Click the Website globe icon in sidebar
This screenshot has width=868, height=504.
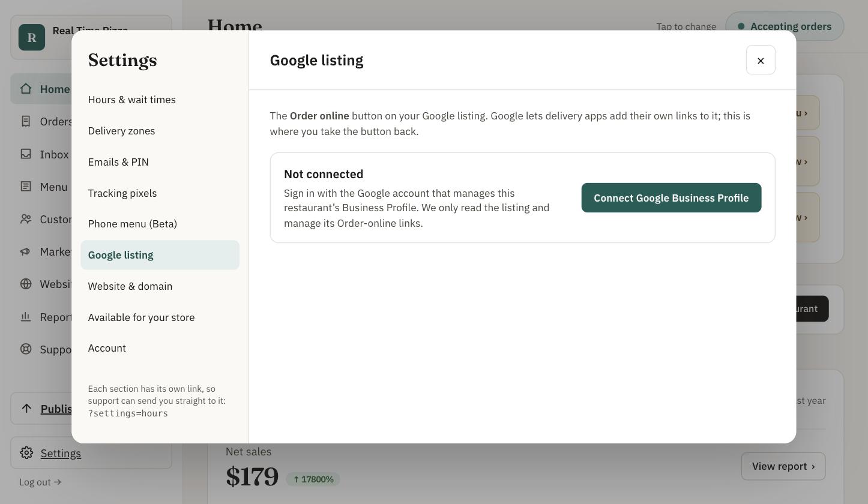click(26, 284)
